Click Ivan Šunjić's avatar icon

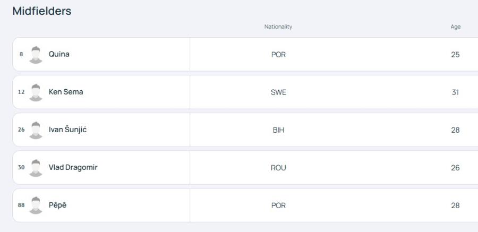click(x=36, y=131)
